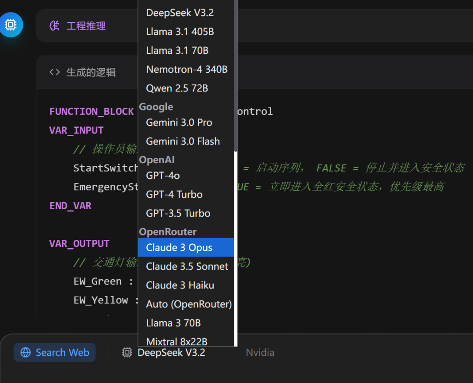The height and width of the screenshot is (383, 473).
Task: Click the model list scrollbar thumb
Action: (236, 75)
